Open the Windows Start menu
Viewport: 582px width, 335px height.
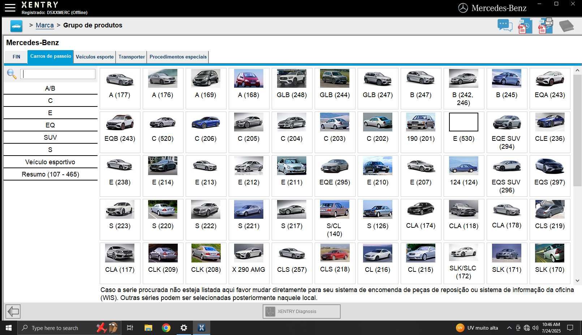point(9,328)
